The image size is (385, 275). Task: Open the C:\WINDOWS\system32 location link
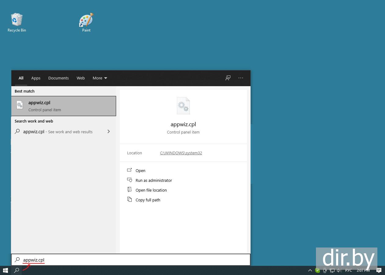point(181,153)
